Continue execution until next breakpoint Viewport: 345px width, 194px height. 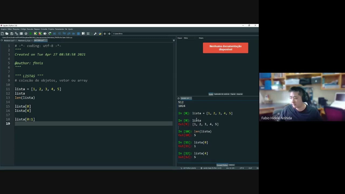pos(74,34)
